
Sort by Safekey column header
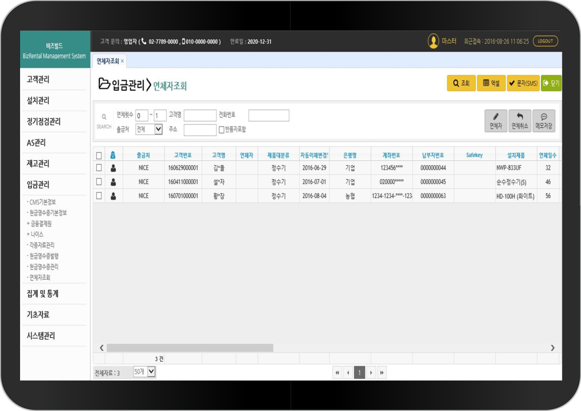tap(475, 156)
